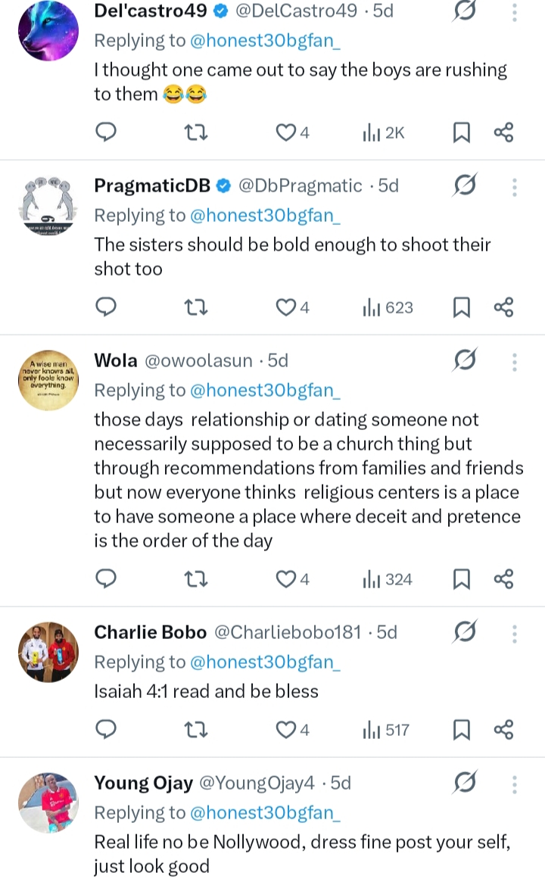Open more options on Del'castro49's tweet
The width and height of the screenshot is (545, 882).
pyautogui.click(x=515, y=13)
